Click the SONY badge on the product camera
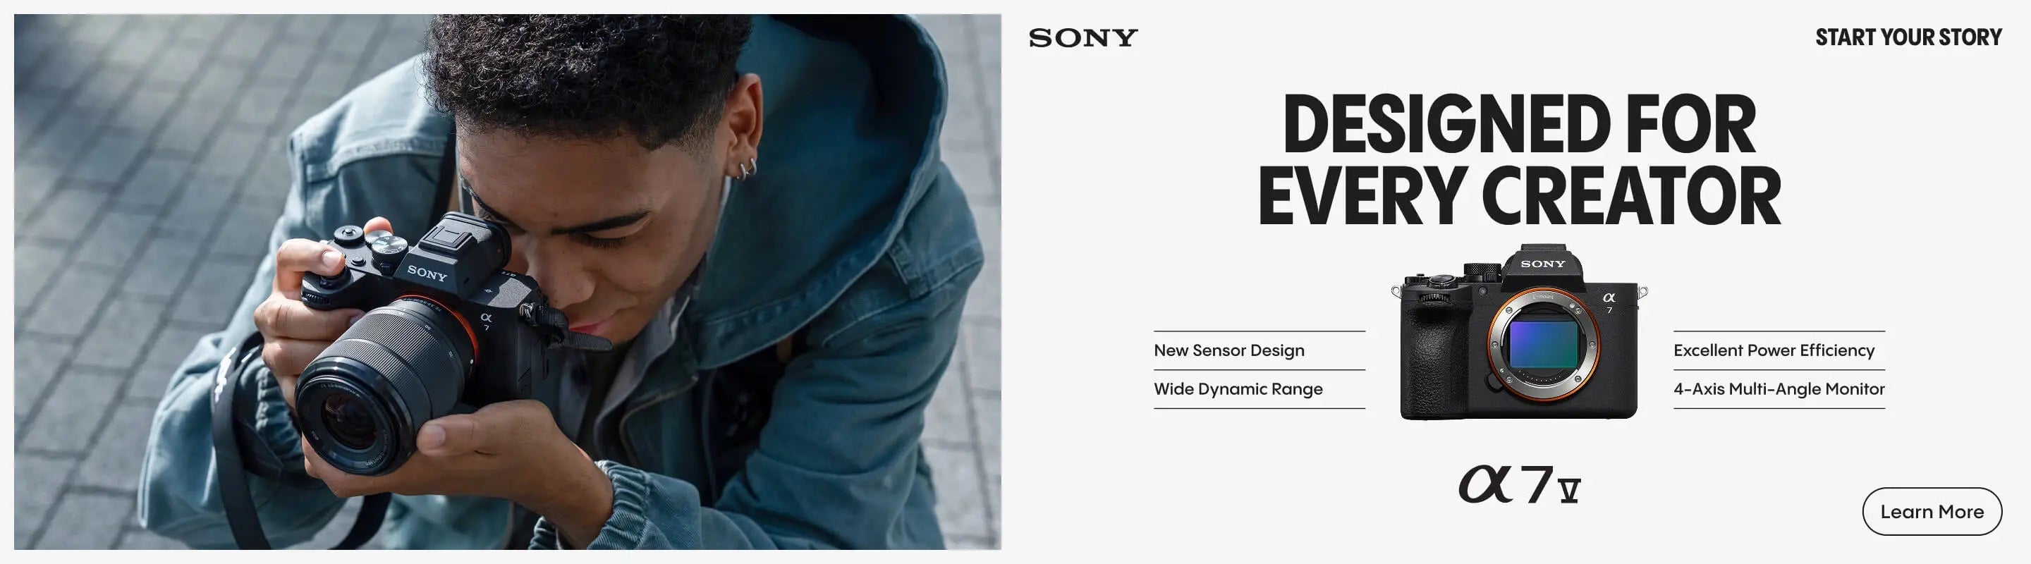The width and height of the screenshot is (2031, 564). click(x=1543, y=264)
